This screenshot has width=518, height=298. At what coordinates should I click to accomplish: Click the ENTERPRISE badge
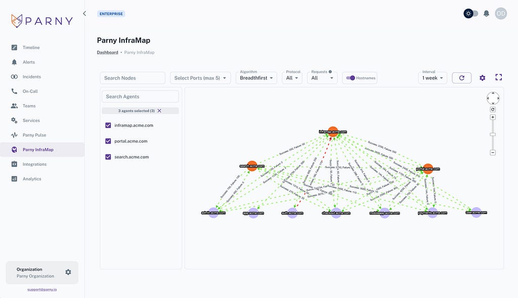click(111, 14)
